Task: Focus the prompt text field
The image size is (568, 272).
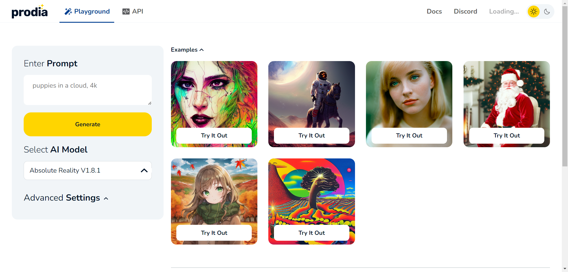Action: tap(88, 90)
